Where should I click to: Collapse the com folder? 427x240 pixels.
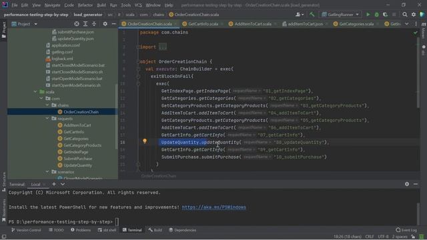(41, 99)
